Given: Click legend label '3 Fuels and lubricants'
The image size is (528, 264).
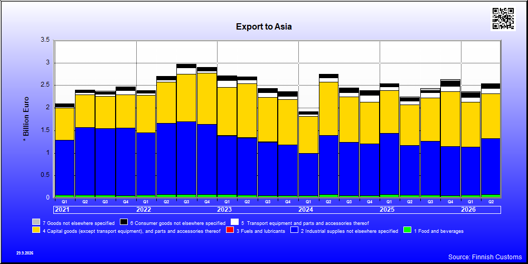Looking at the screenshot, I should pos(261,231).
